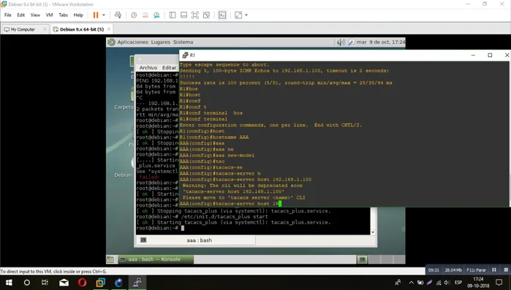Click the Debian panel logo icon

point(111,42)
